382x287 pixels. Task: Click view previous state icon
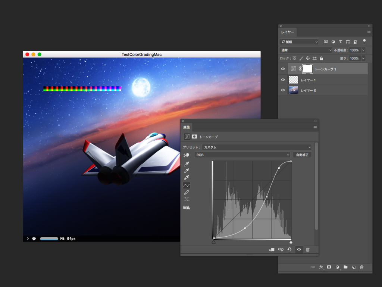281,249
